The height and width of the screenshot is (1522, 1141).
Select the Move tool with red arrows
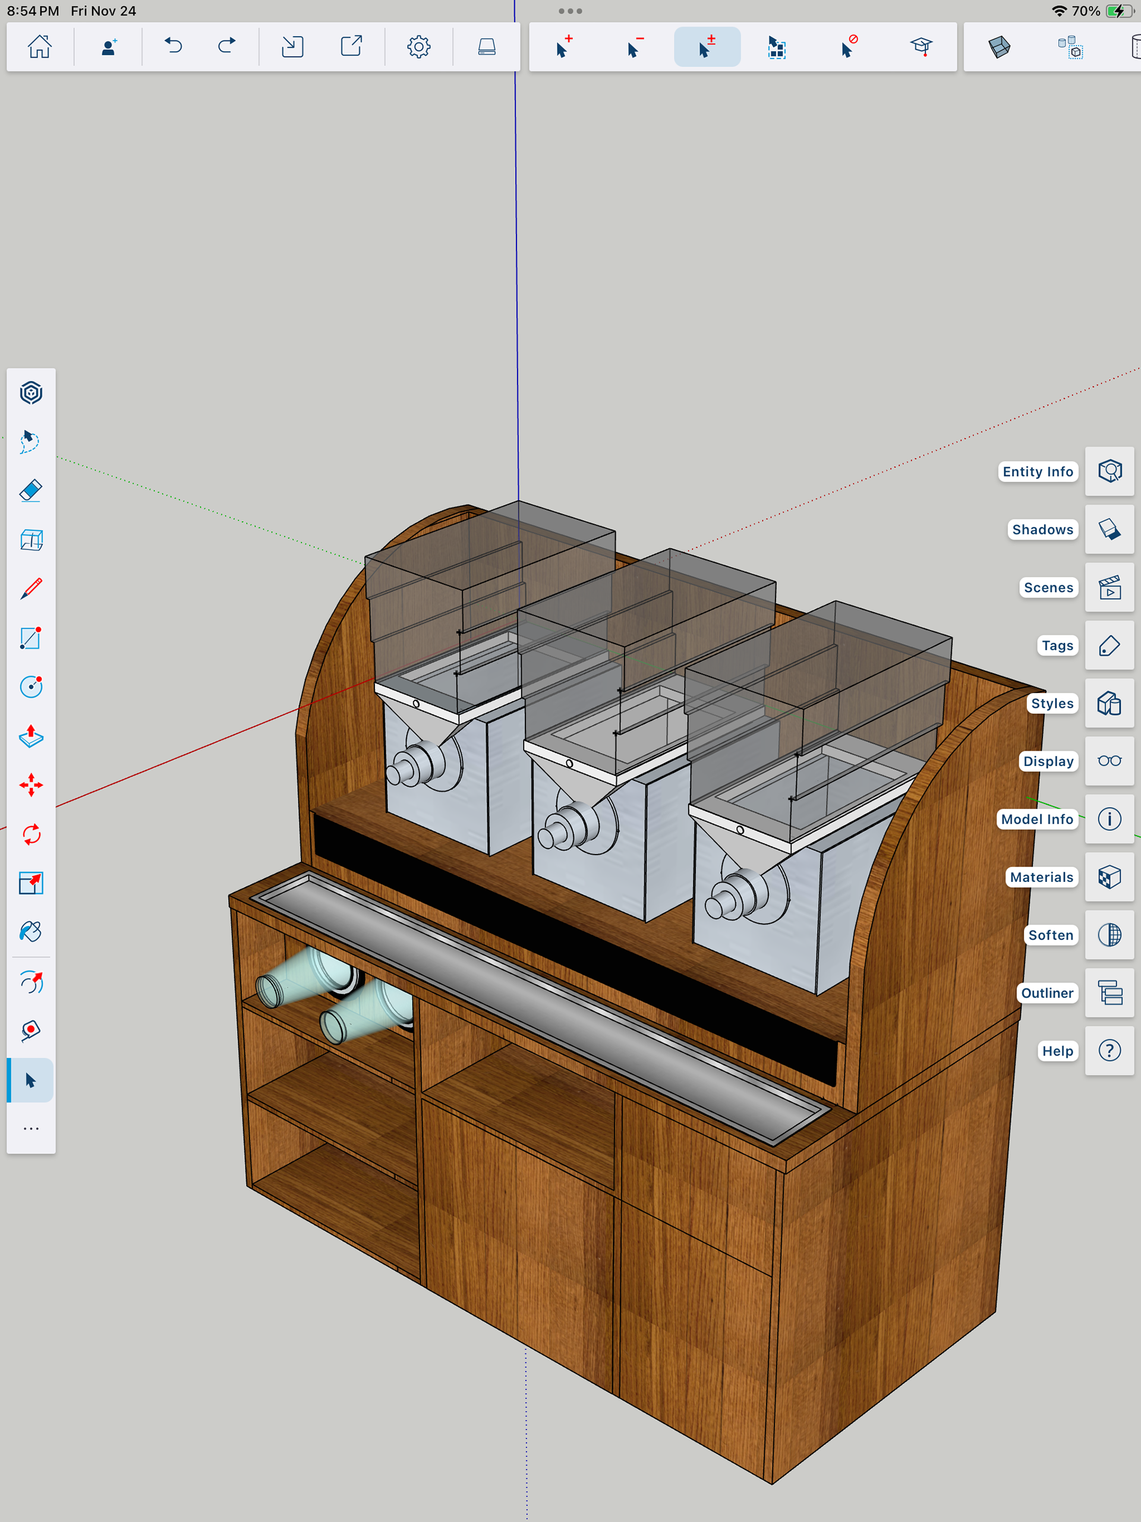pos(31,785)
